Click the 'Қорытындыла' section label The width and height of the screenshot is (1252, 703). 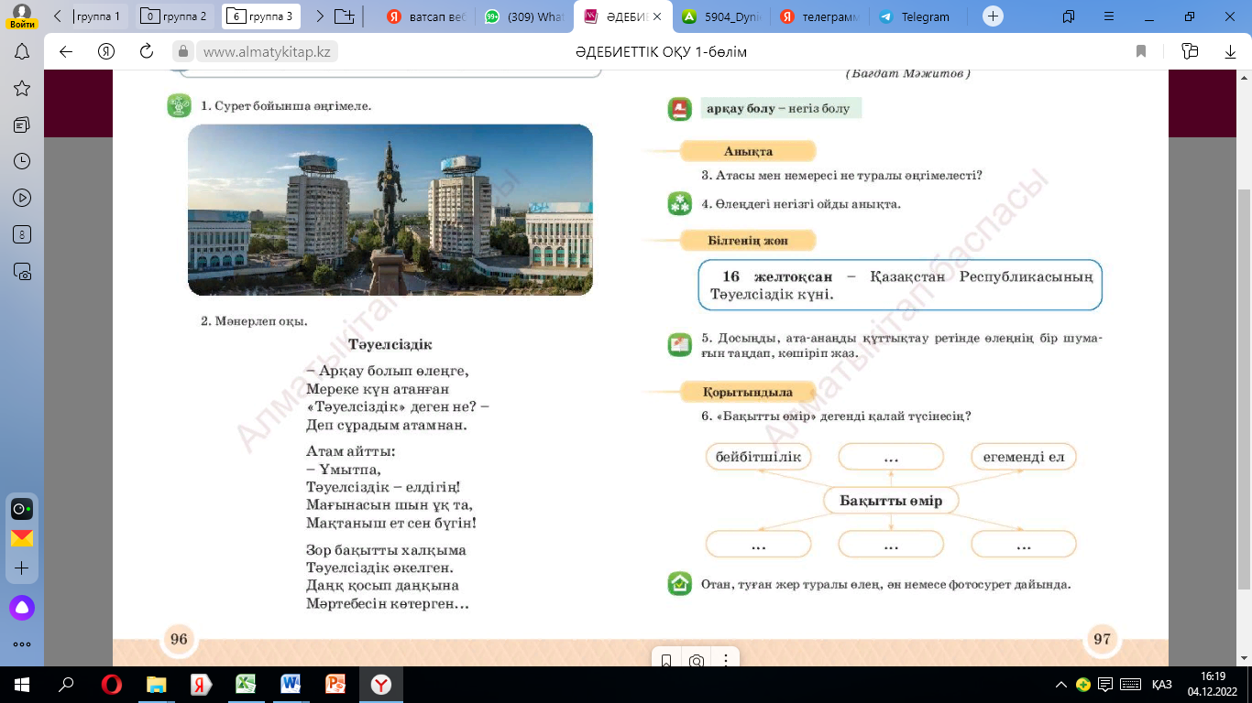pos(748,392)
